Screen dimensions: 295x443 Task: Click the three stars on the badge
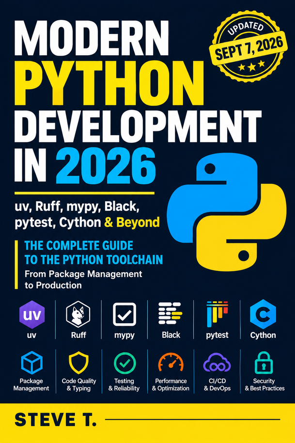click(252, 66)
